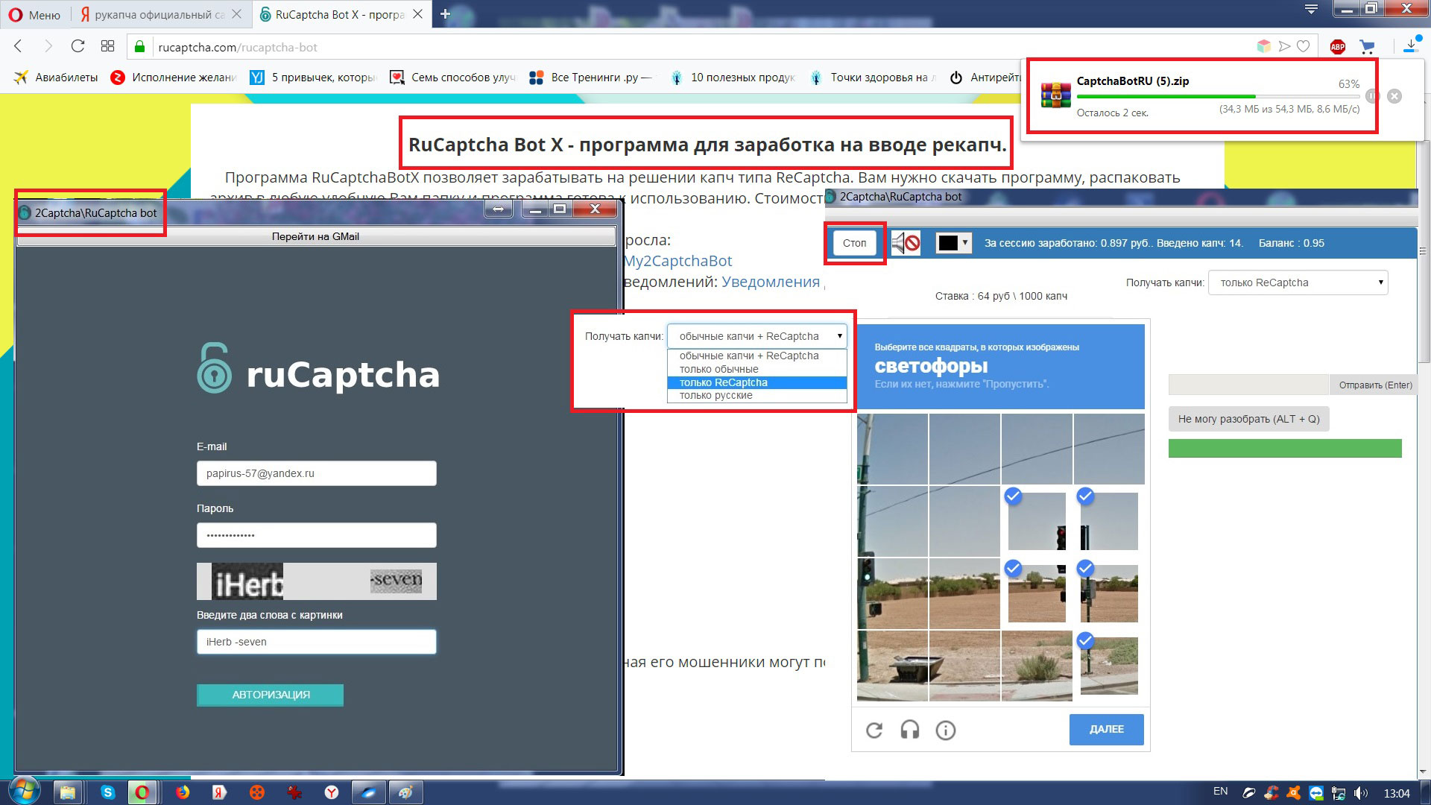
Task: Open Skype from taskbar
Action: pyautogui.click(x=108, y=792)
